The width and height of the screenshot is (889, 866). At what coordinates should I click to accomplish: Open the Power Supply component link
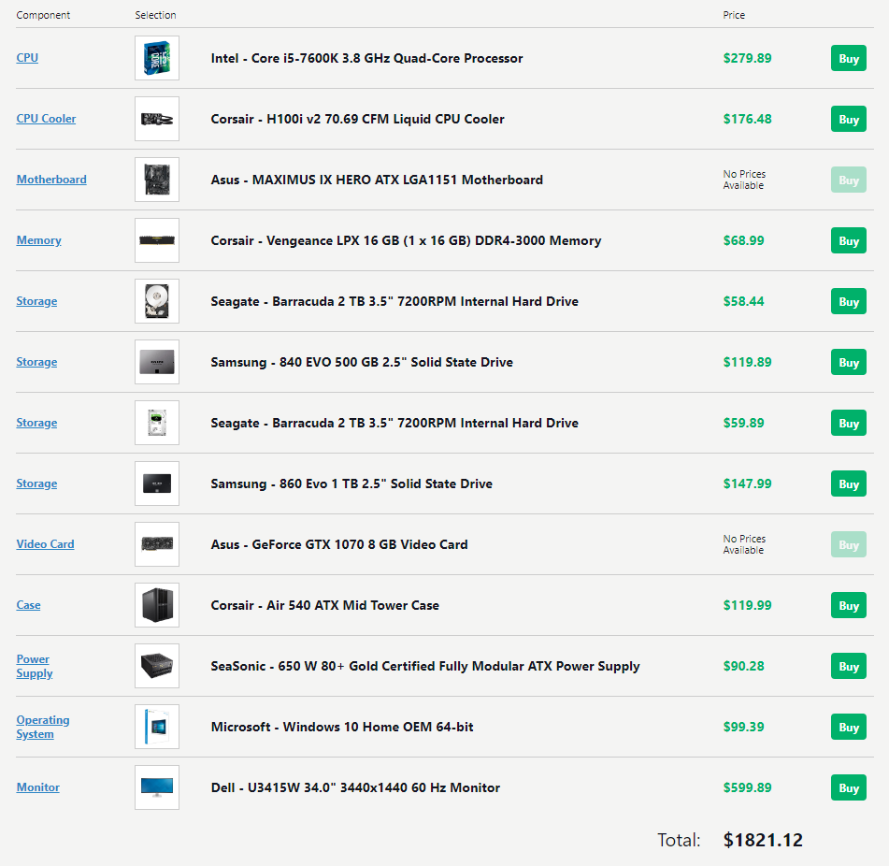click(x=35, y=666)
